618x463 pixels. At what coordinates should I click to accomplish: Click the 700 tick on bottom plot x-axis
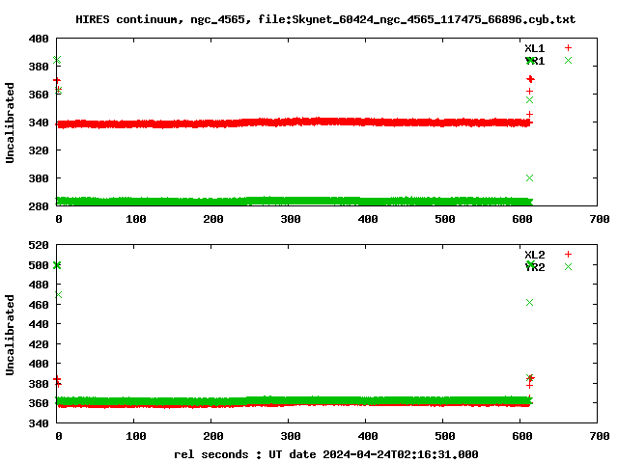[x=600, y=436]
